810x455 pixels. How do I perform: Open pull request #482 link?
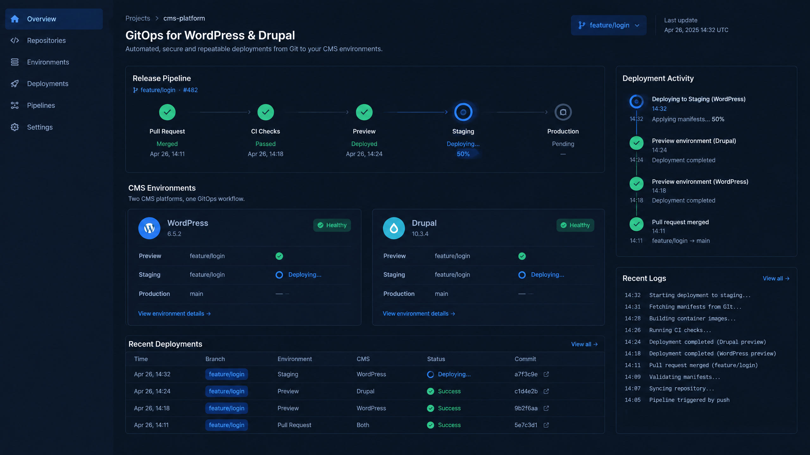(190, 90)
